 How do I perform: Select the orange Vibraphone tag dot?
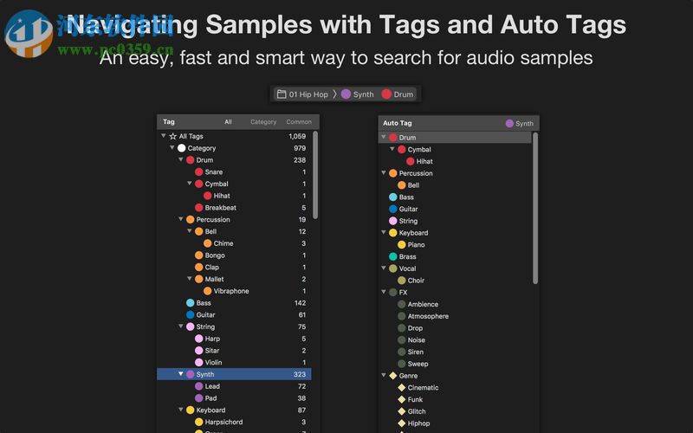207,291
